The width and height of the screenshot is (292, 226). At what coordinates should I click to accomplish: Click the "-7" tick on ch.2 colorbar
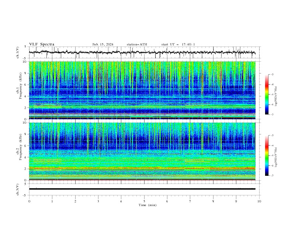[272, 176]
